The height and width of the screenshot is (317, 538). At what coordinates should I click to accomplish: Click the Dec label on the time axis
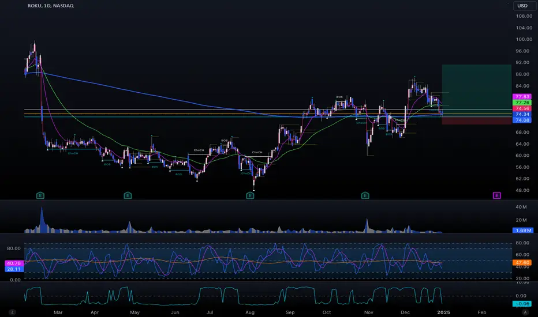[x=405, y=312]
